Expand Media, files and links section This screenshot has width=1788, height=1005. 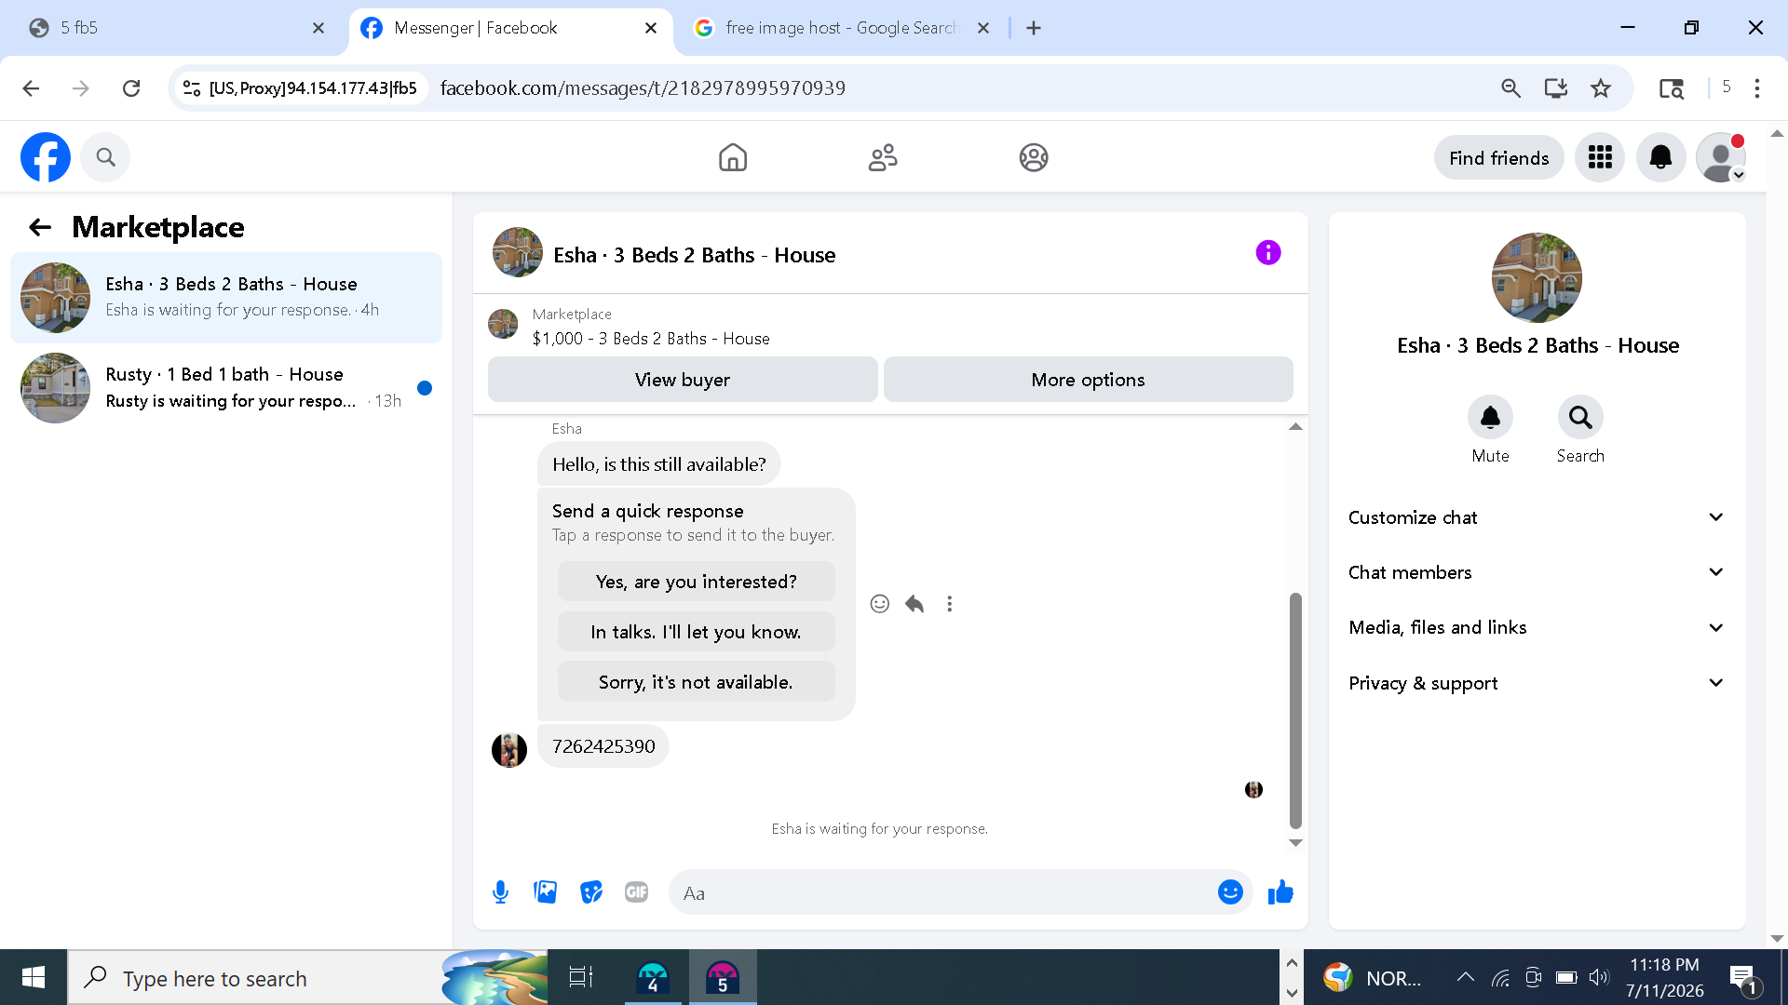[1536, 627]
